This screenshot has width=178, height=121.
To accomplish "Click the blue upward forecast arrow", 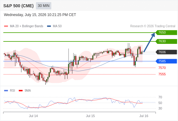I will point(149,42).
